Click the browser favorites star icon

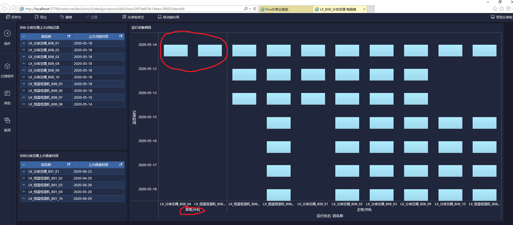(x=502, y=9)
